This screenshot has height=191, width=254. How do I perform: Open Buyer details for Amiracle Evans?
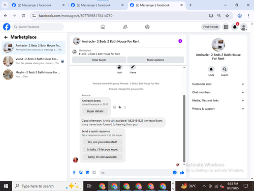coord(95,111)
